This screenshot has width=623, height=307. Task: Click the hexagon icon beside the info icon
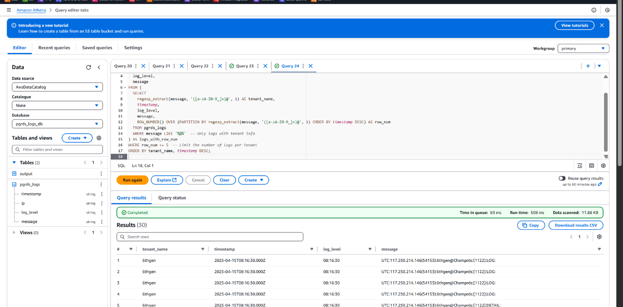pyautogui.click(x=607, y=10)
